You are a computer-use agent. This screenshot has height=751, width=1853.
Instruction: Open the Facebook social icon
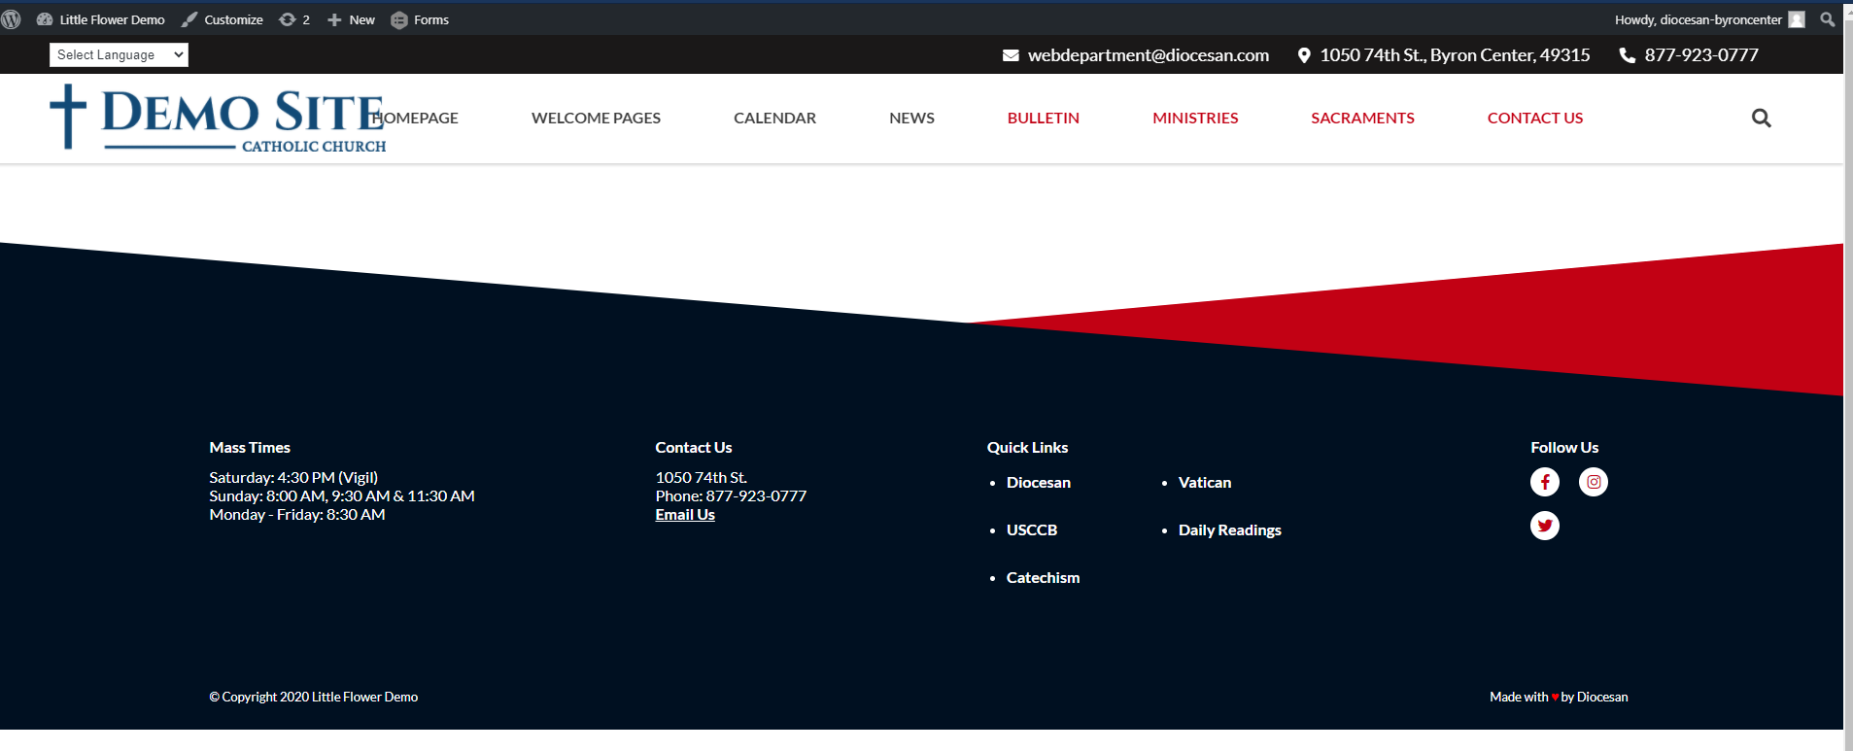[1544, 482]
